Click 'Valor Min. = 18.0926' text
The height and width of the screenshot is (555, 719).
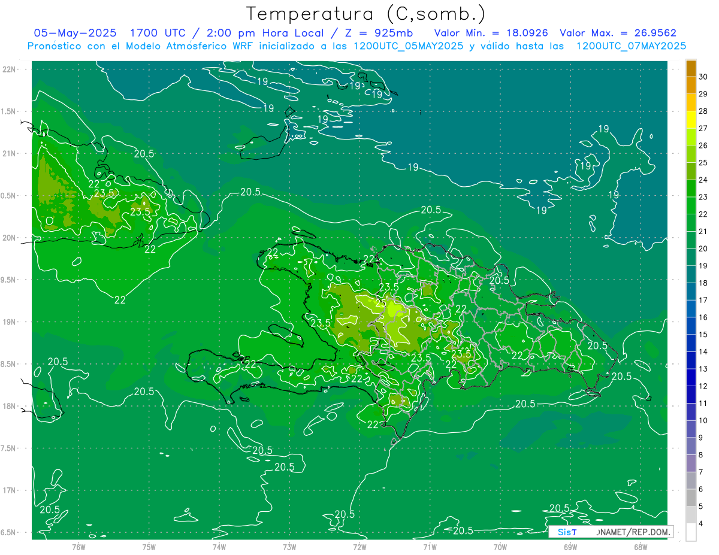pos(491,33)
